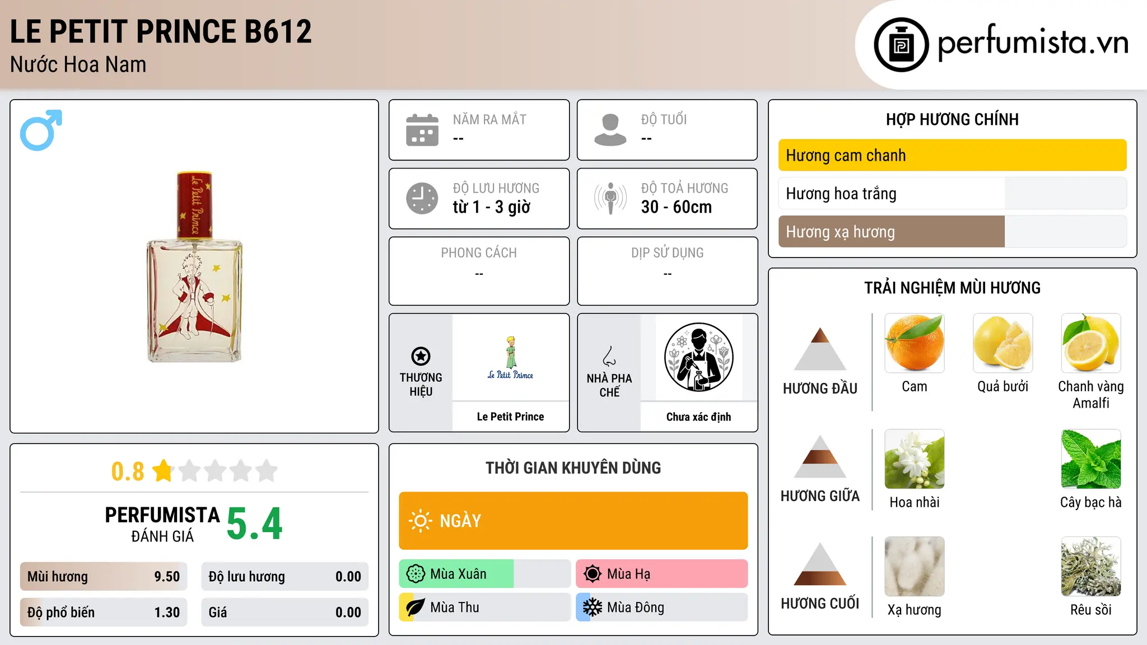Click the 0.8 star rating number
Image resolution: width=1147 pixels, height=645 pixels.
click(x=128, y=471)
